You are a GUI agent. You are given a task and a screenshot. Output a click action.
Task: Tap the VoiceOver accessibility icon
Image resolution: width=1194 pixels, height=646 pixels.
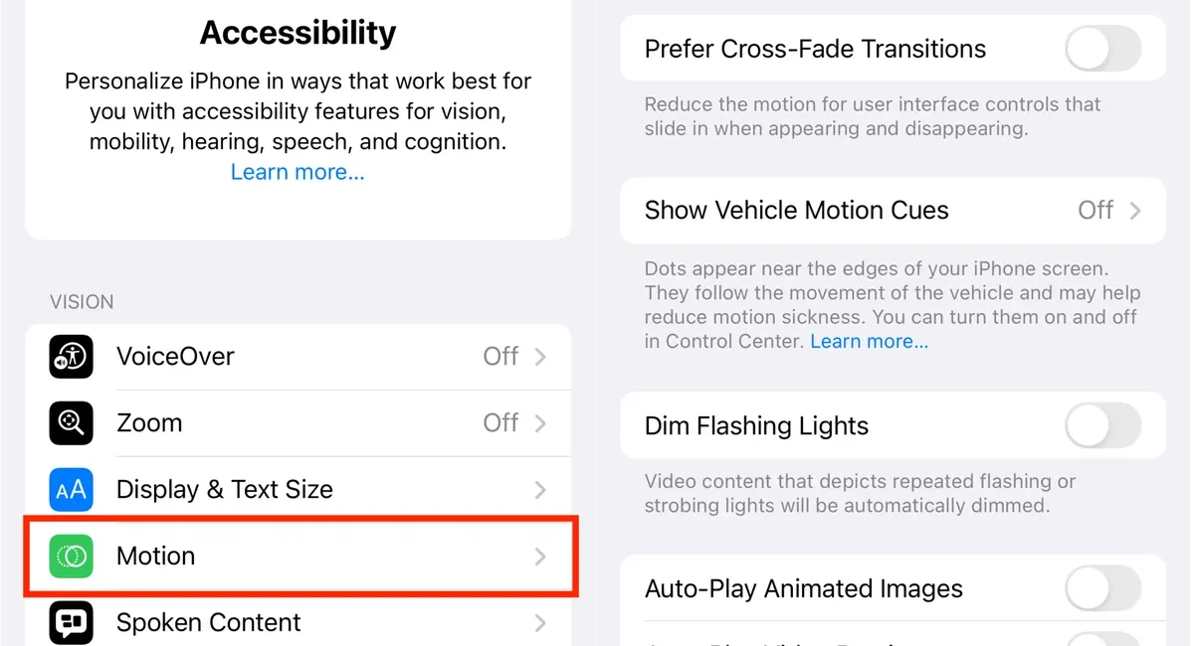71,357
